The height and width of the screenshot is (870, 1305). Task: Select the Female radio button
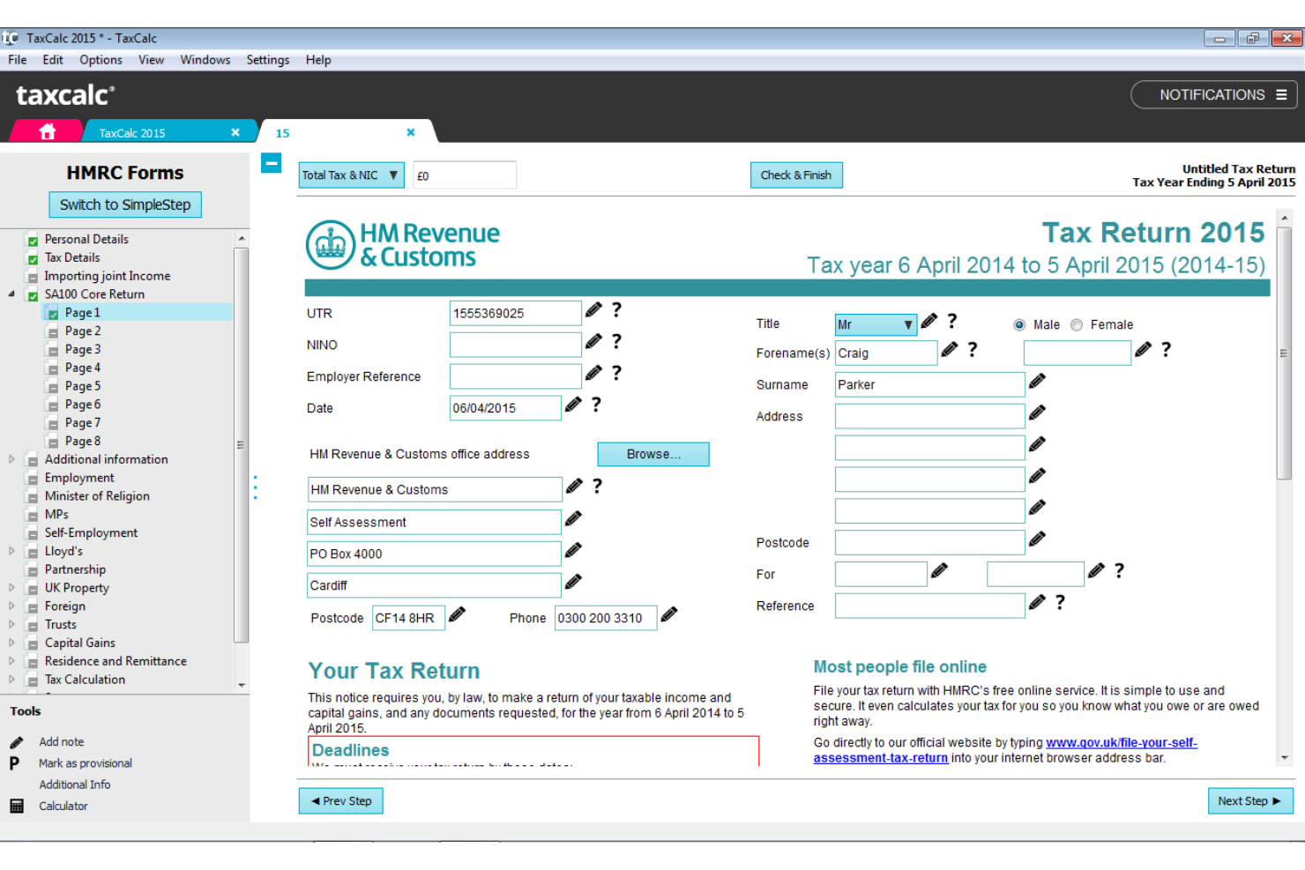click(1077, 325)
